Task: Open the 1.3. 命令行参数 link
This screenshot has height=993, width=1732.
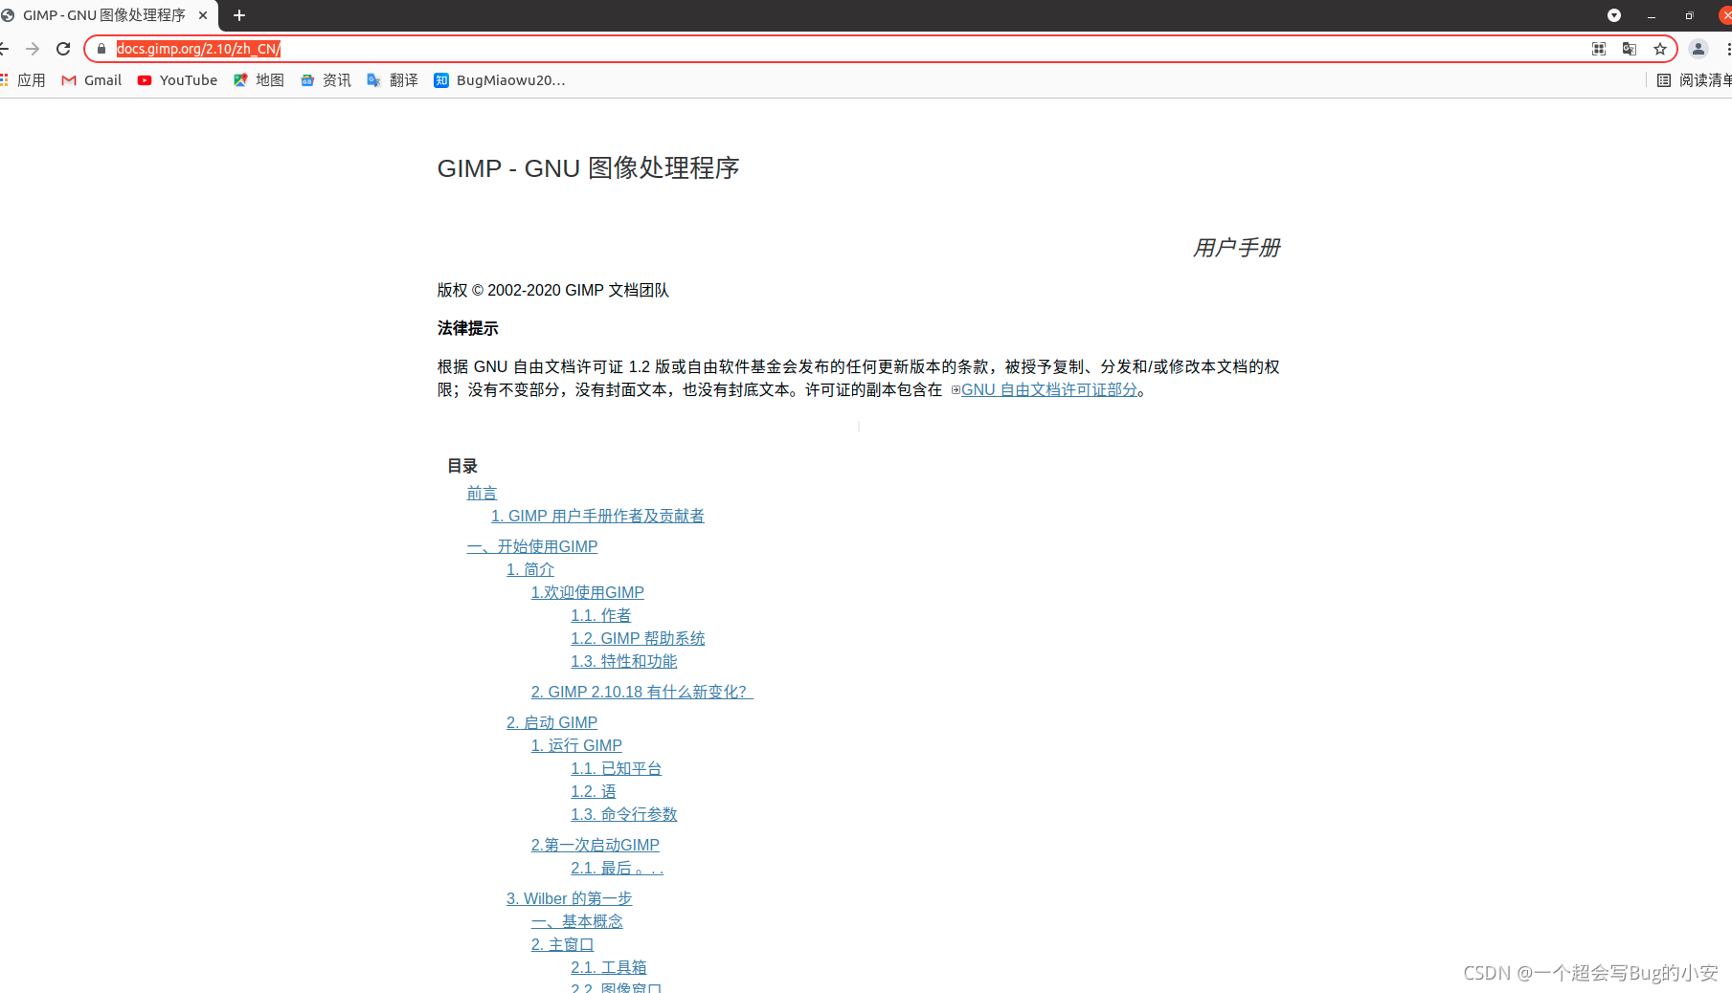Action: [x=624, y=815]
